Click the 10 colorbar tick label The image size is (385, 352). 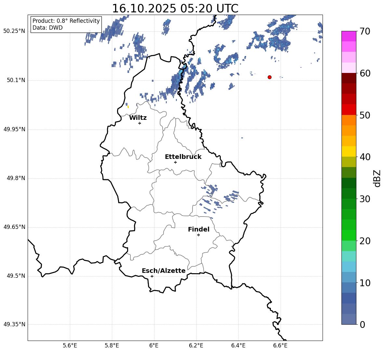(x=365, y=283)
